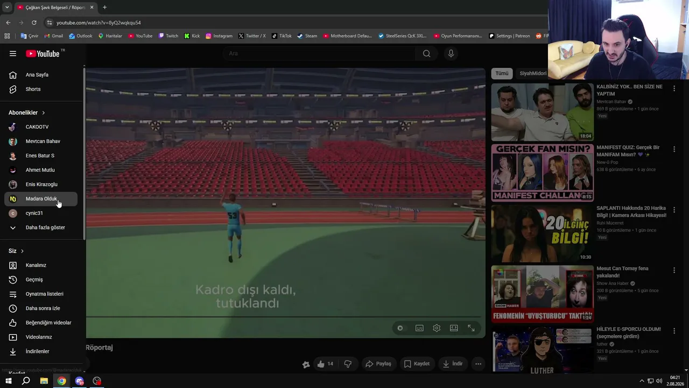Image resolution: width=689 pixels, height=388 pixels.
Task: Seek using the video progress bar
Action: tap(284, 317)
